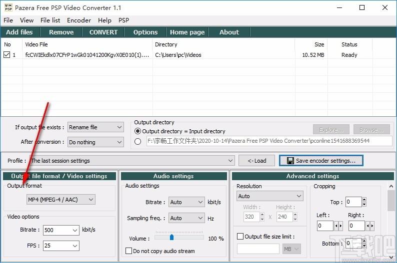
Task: Open the Help menu
Action: pos(104,20)
